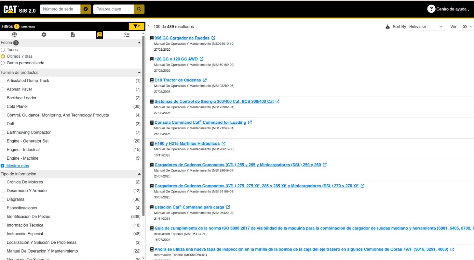
Task: Open the Sort By Relevance dropdown
Action: point(426,27)
